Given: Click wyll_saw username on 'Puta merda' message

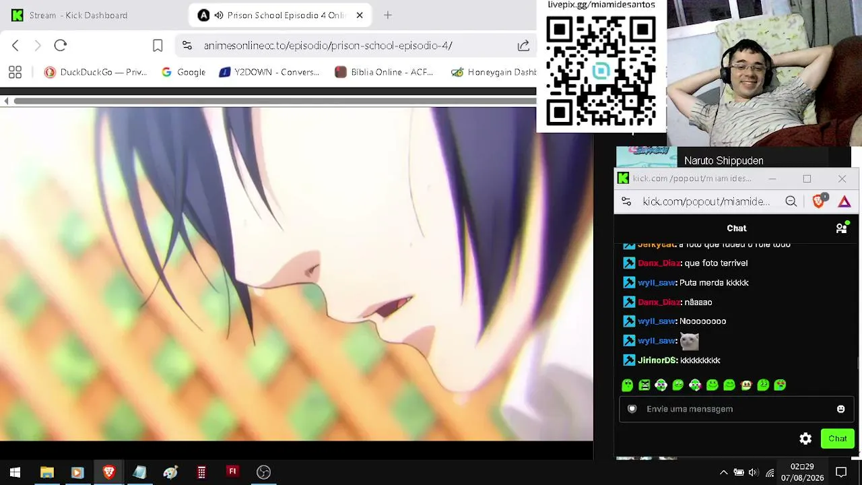Looking at the screenshot, I should point(657,283).
